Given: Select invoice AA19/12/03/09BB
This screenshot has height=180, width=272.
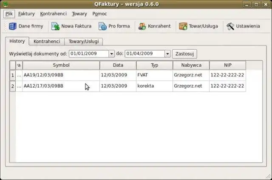Looking at the screenshot, I should pyautogui.click(x=61, y=75).
